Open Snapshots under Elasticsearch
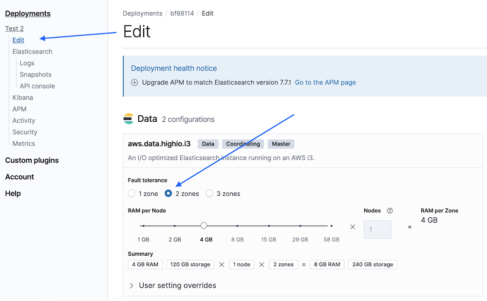The width and height of the screenshot is (487, 301). click(x=36, y=75)
